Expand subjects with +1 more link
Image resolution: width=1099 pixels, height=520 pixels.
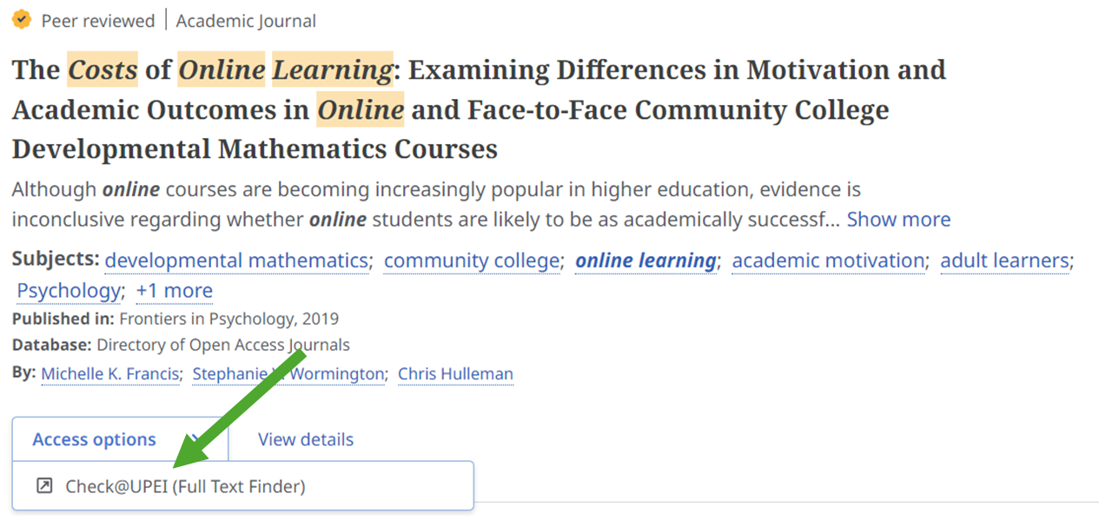(x=175, y=290)
